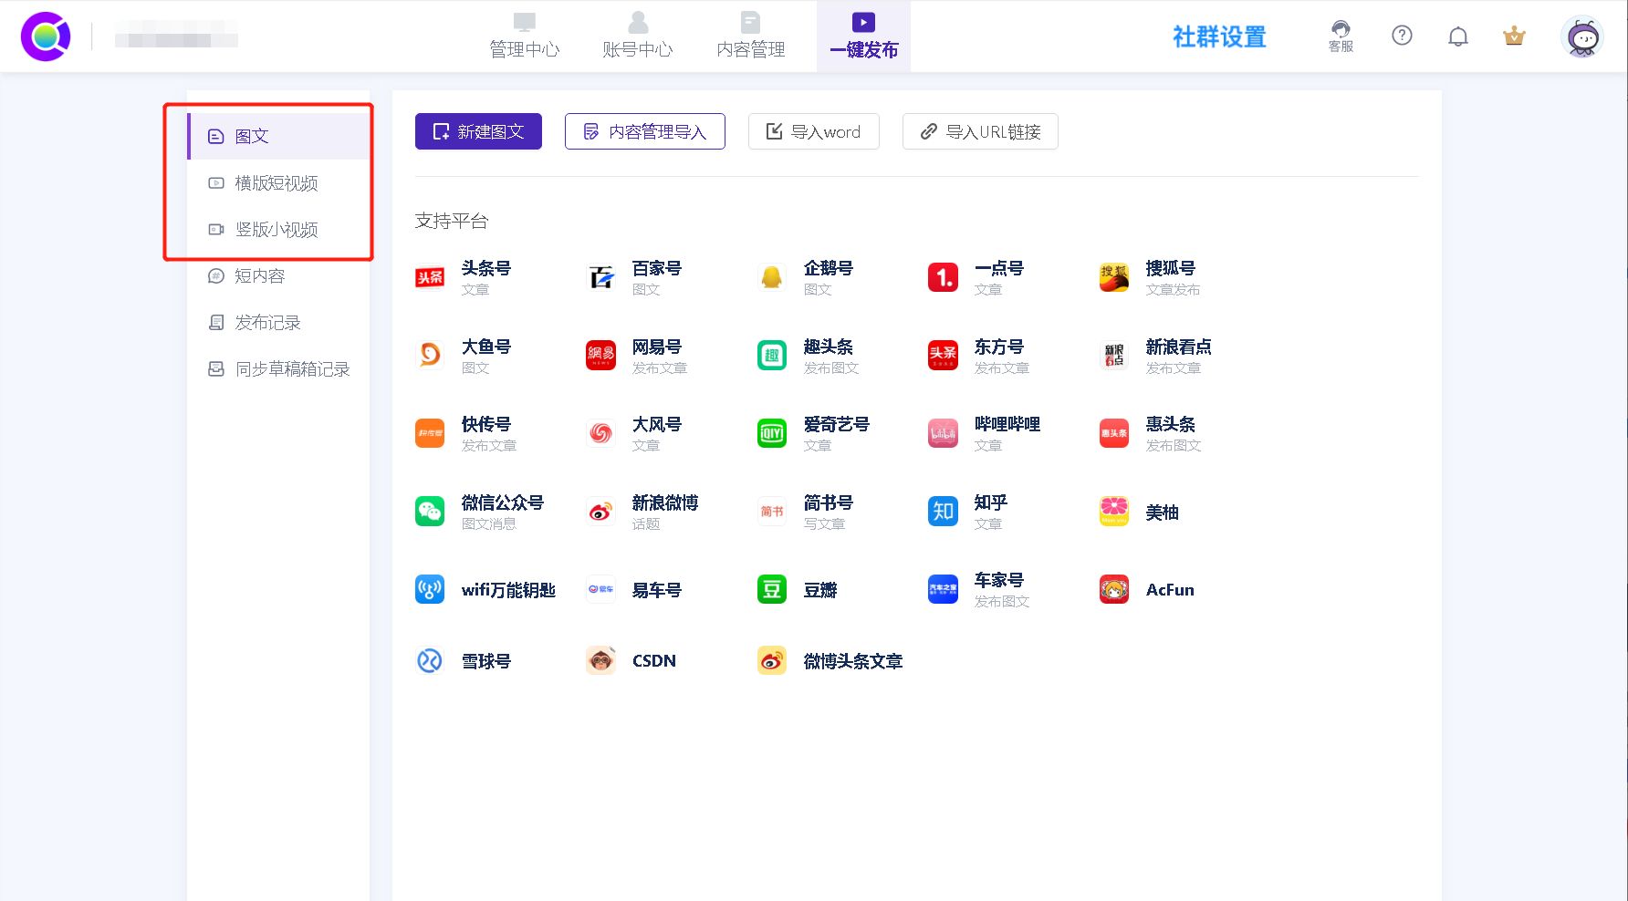Click the VIP crown icon

(1514, 36)
